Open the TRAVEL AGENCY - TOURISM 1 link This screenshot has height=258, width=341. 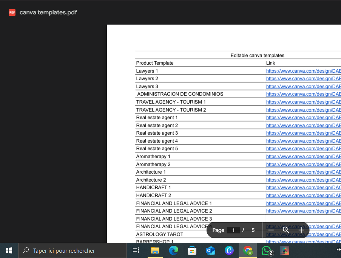pos(304,102)
